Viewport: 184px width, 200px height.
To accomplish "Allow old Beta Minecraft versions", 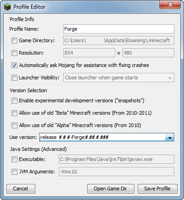I will [x=14, y=113].
